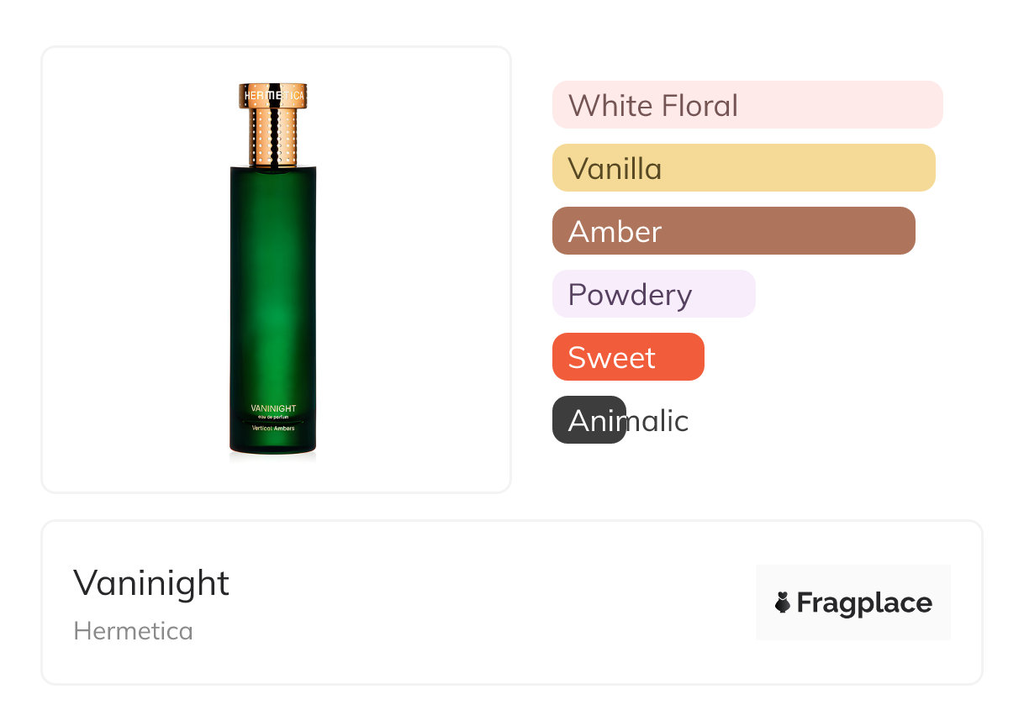1024x726 pixels.
Task: Click the bottle's base reflection
Action: click(x=273, y=457)
